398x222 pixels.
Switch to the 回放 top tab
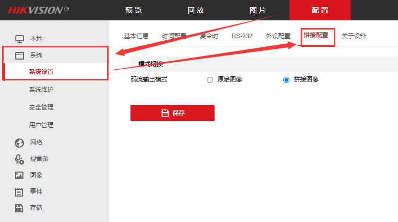tap(196, 10)
